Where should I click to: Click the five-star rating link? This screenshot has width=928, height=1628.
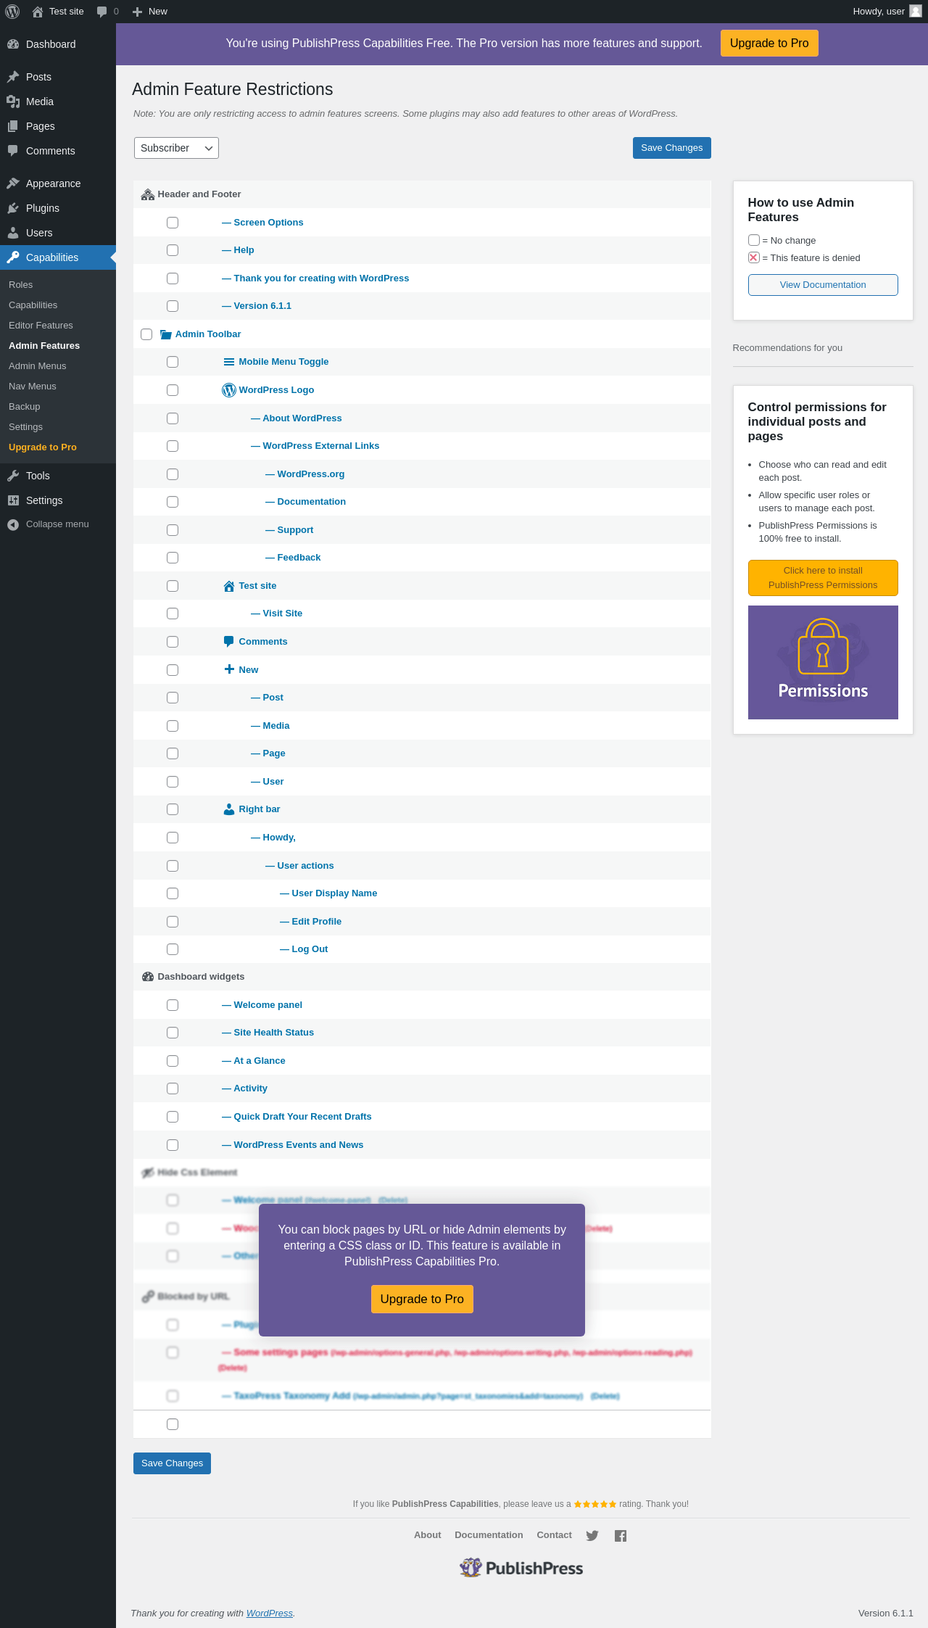click(x=595, y=1504)
